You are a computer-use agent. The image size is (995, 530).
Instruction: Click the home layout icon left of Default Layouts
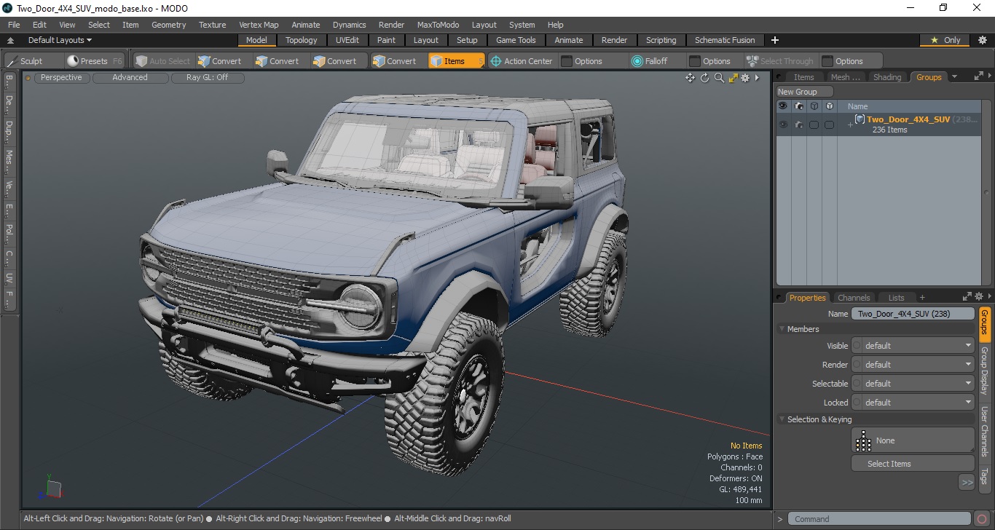pos(10,40)
